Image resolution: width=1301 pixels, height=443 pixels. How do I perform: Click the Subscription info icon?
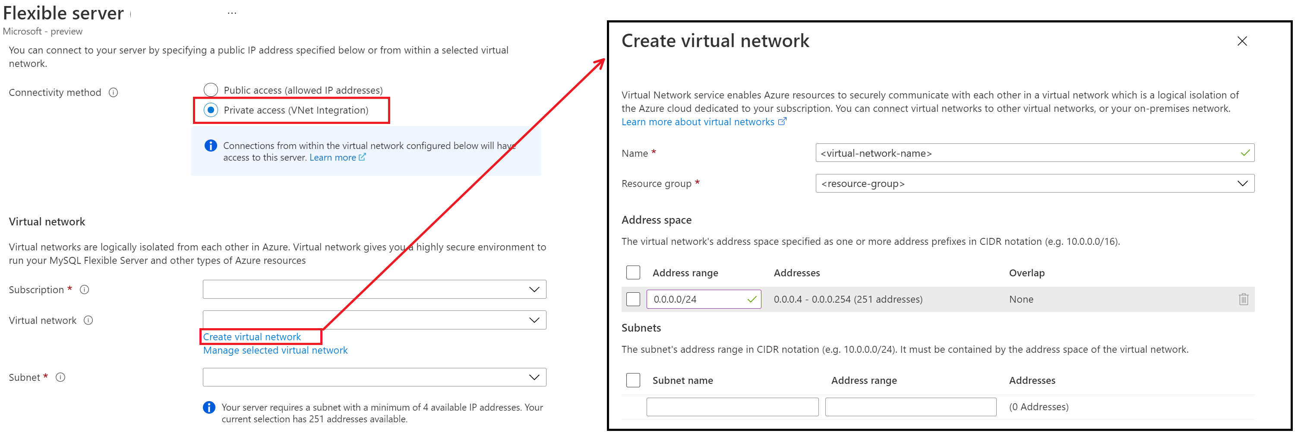pyautogui.click(x=85, y=290)
